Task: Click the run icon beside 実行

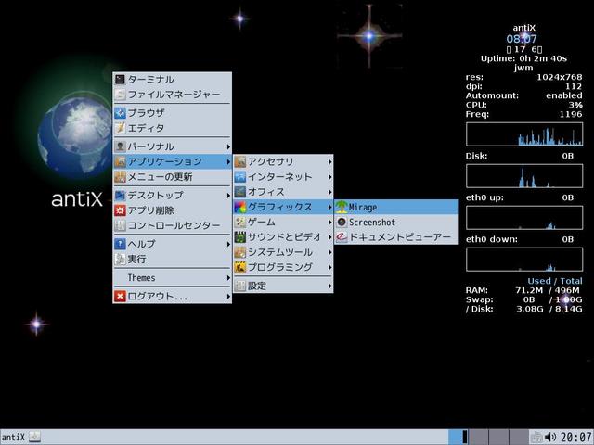Action: pos(120,259)
